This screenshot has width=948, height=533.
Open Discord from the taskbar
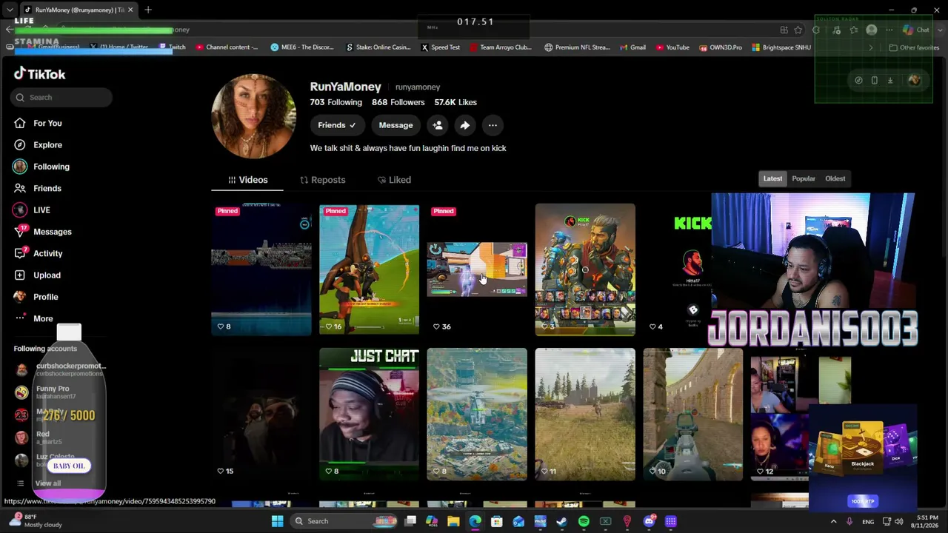point(649,521)
